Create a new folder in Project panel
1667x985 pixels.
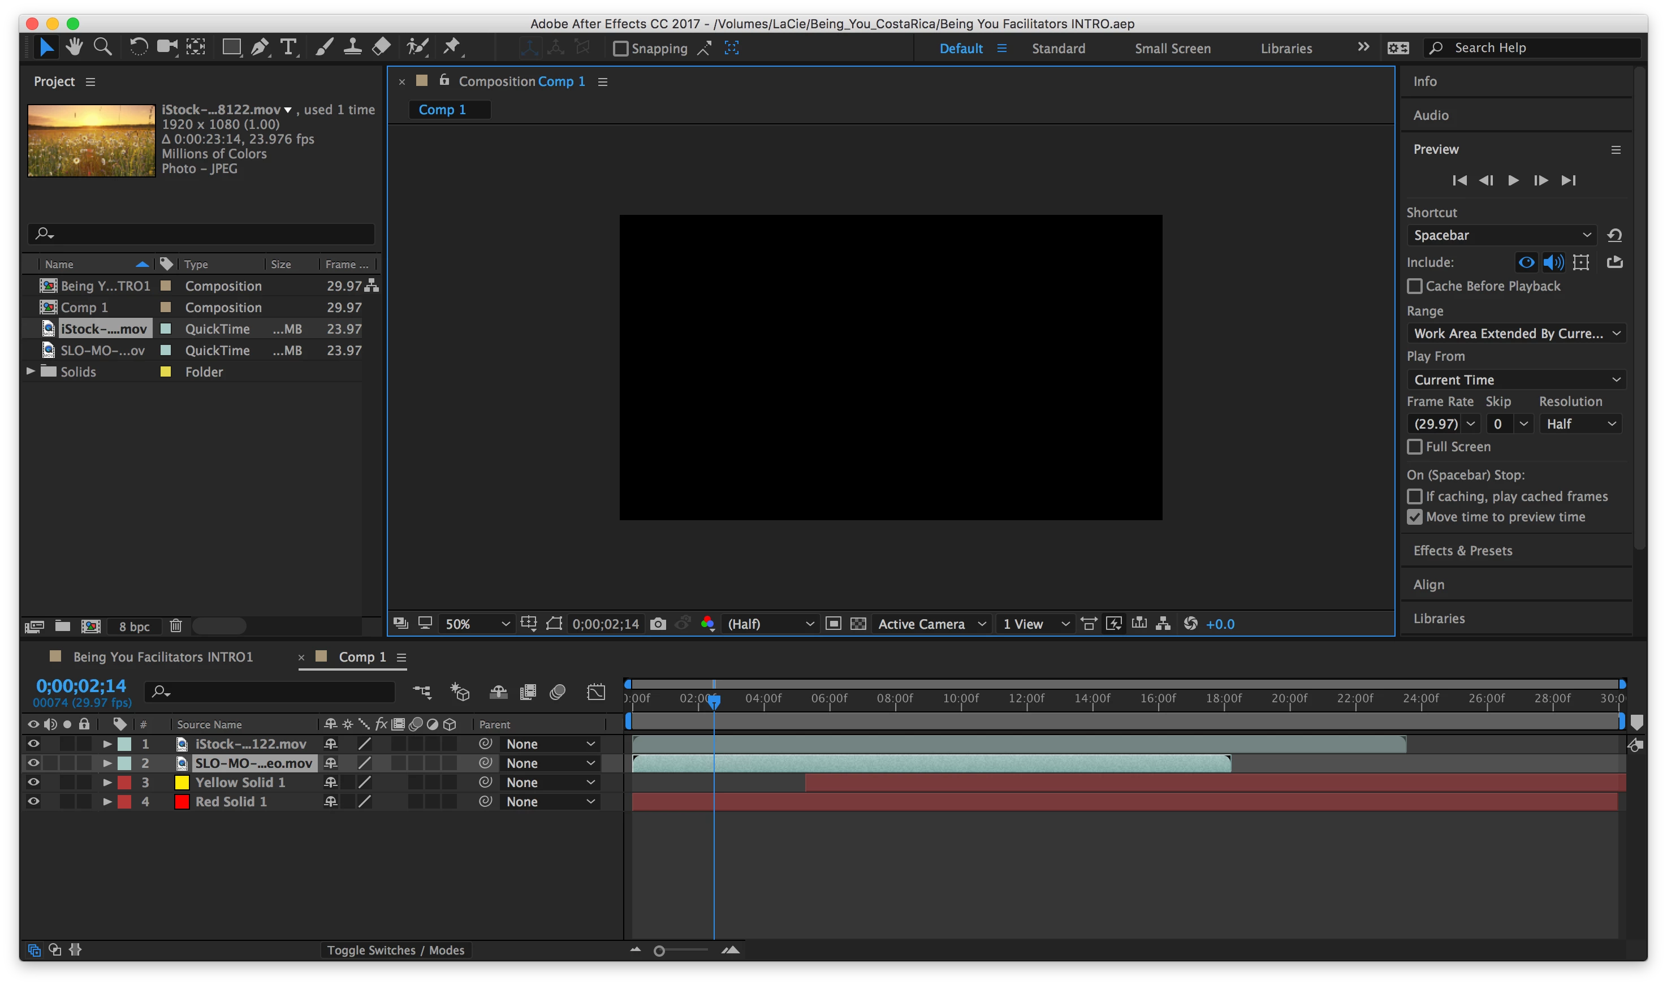[62, 626]
